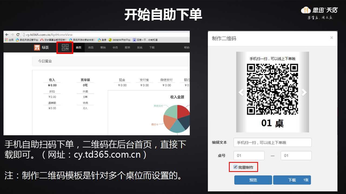Click the 制作二维码 dialog title

(x=224, y=38)
